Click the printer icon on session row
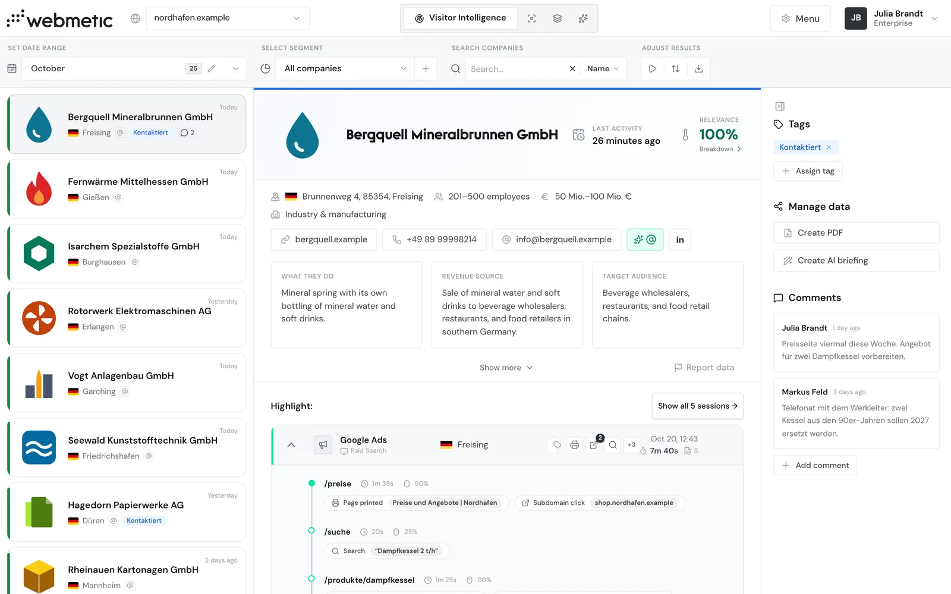The height and width of the screenshot is (594, 951). [x=574, y=445]
